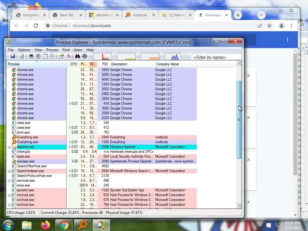Image resolution: width=308 pixels, height=231 pixels.
Task: Click the commit history green mini graph
Action: click(126, 57)
